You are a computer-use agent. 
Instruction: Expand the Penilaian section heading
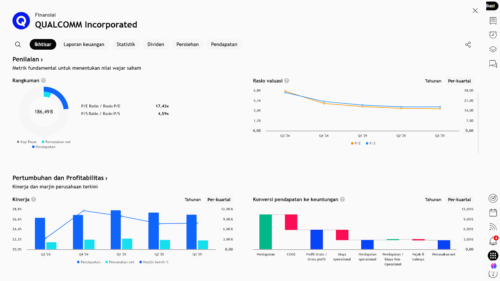[27, 59]
